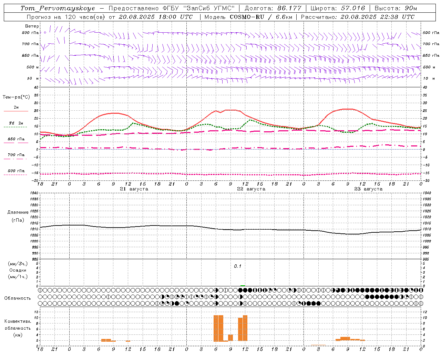
Task: Click the small green precipitation bar under 0.1
Action: click(243, 286)
